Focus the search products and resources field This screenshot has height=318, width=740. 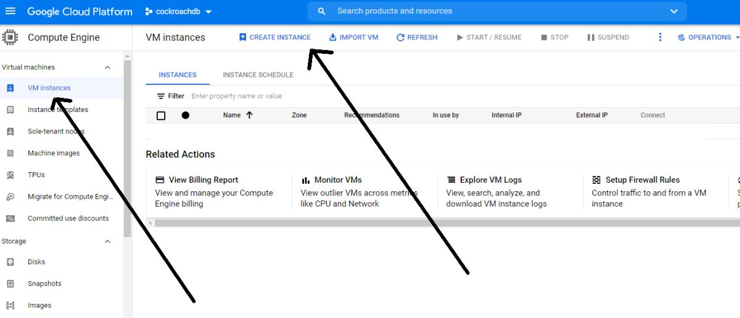(497, 11)
